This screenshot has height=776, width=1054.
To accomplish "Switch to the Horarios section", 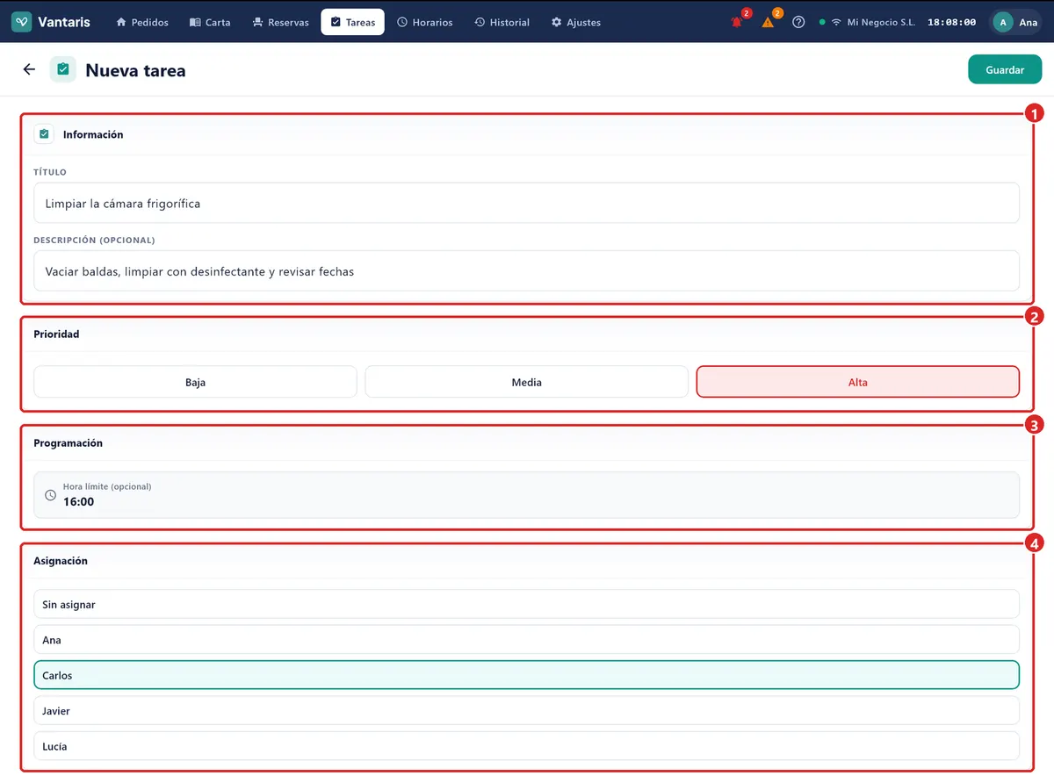I will (425, 22).
